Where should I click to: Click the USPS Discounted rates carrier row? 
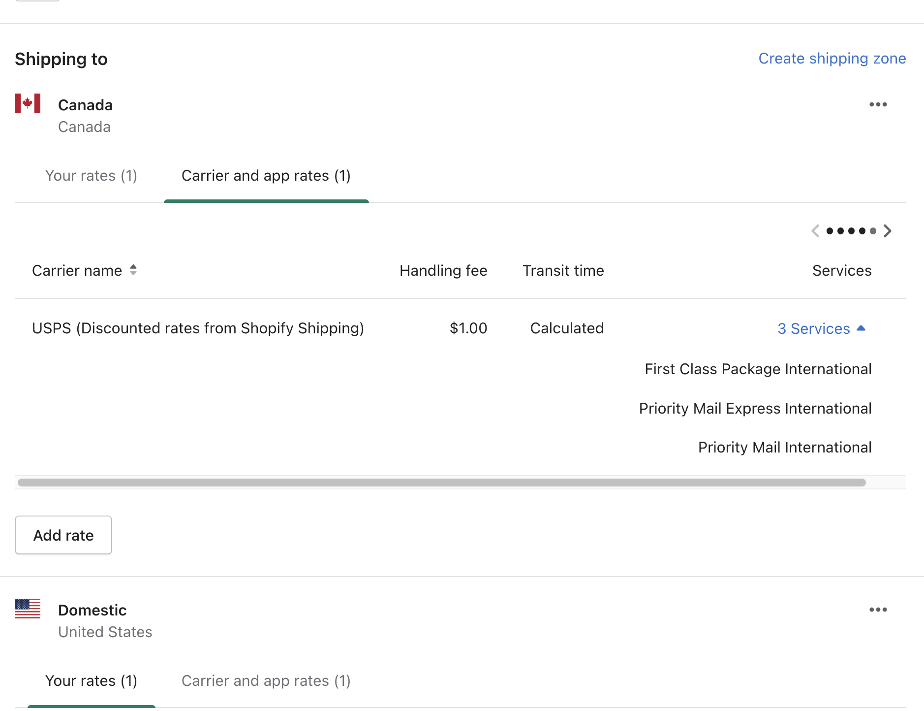coord(198,328)
